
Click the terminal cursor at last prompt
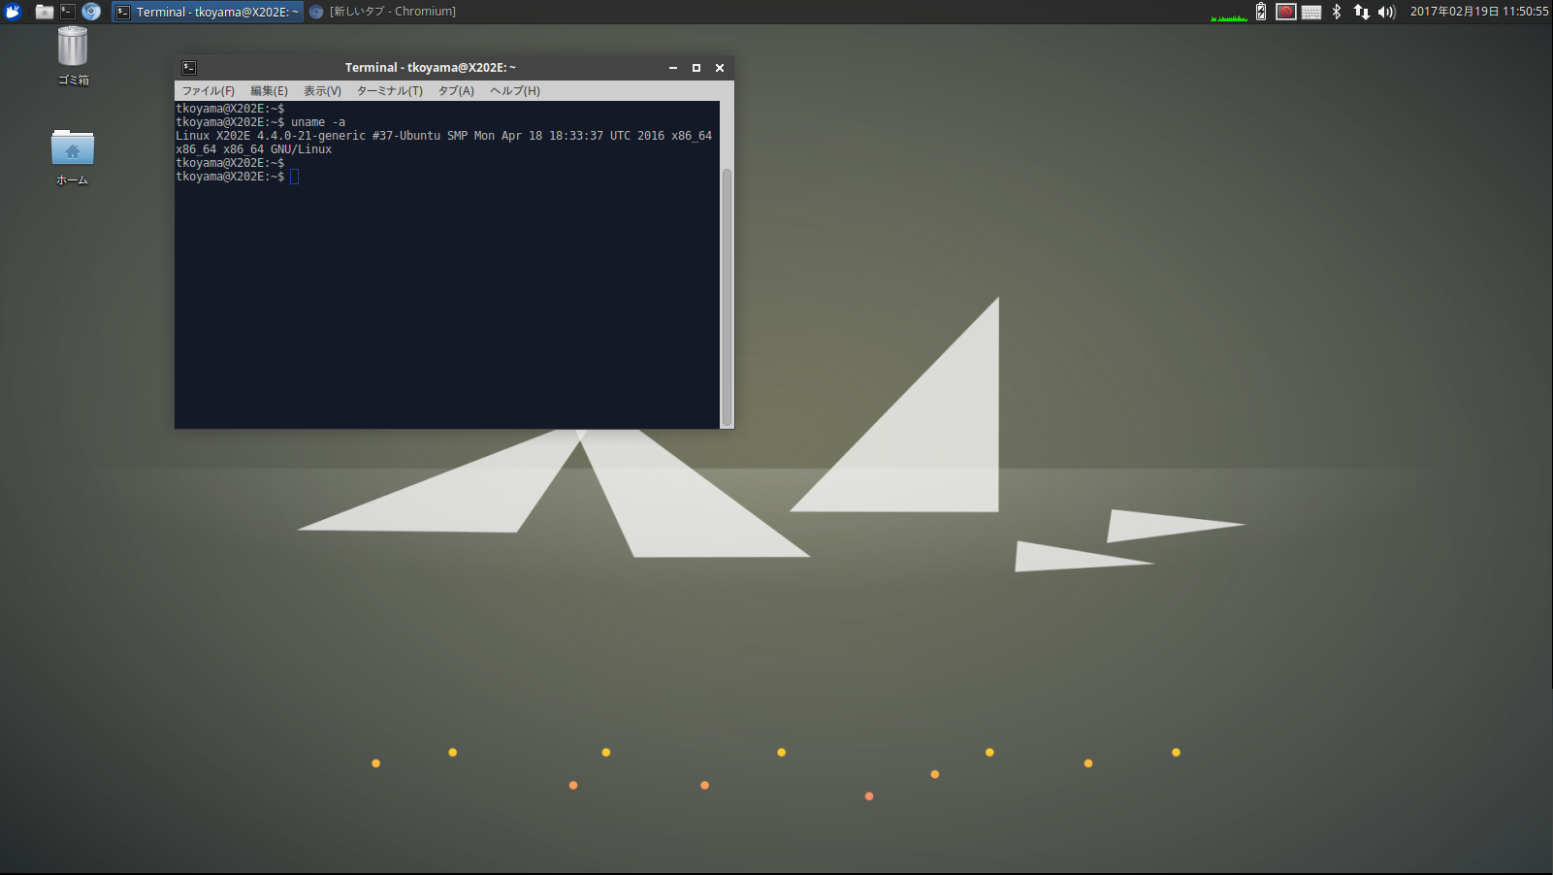pyautogui.click(x=294, y=177)
